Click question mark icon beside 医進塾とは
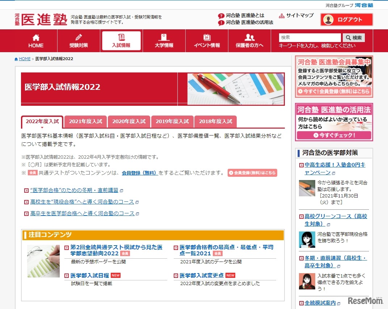Image resolution: width=388 pixels, height=309 pixels. [x=221, y=16]
